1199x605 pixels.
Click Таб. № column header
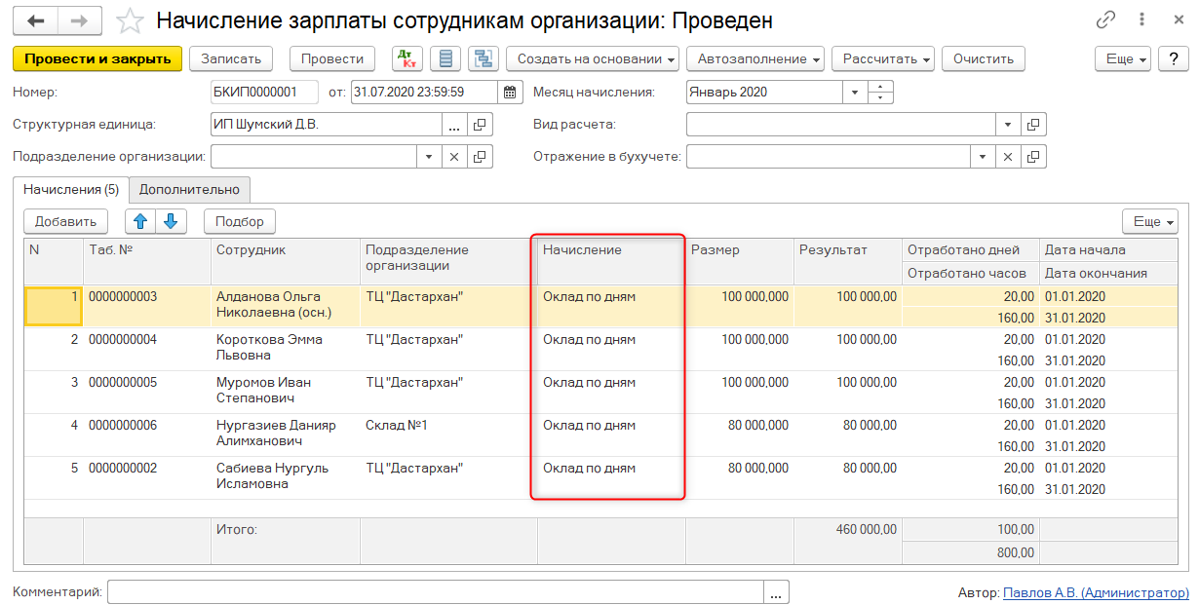click(146, 260)
